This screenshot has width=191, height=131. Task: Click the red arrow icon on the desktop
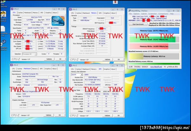tap(115, 2)
